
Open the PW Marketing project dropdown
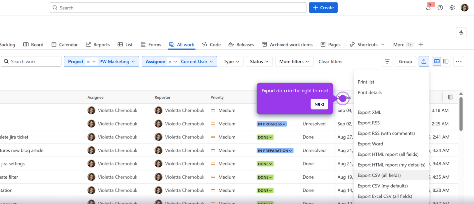coord(117,61)
